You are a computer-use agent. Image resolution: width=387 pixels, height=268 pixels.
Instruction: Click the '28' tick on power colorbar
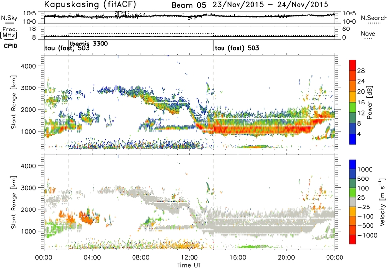pyautogui.click(x=361, y=71)
